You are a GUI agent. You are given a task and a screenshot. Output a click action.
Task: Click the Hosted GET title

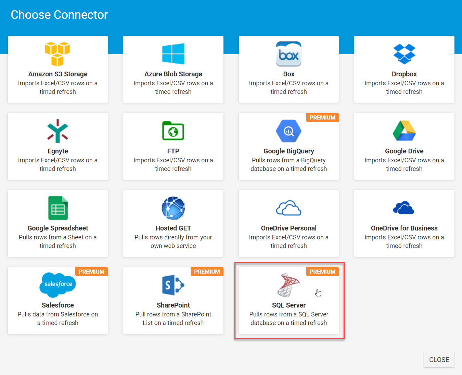pyautogui.click(x=173, y=228)
